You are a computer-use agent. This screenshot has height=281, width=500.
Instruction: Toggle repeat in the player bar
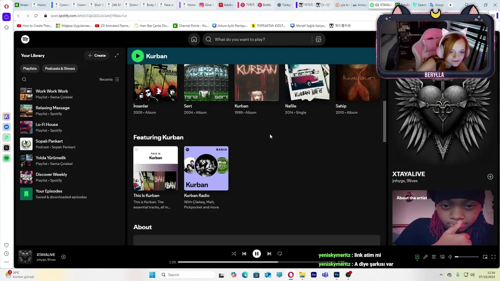(x=280, y=254)
